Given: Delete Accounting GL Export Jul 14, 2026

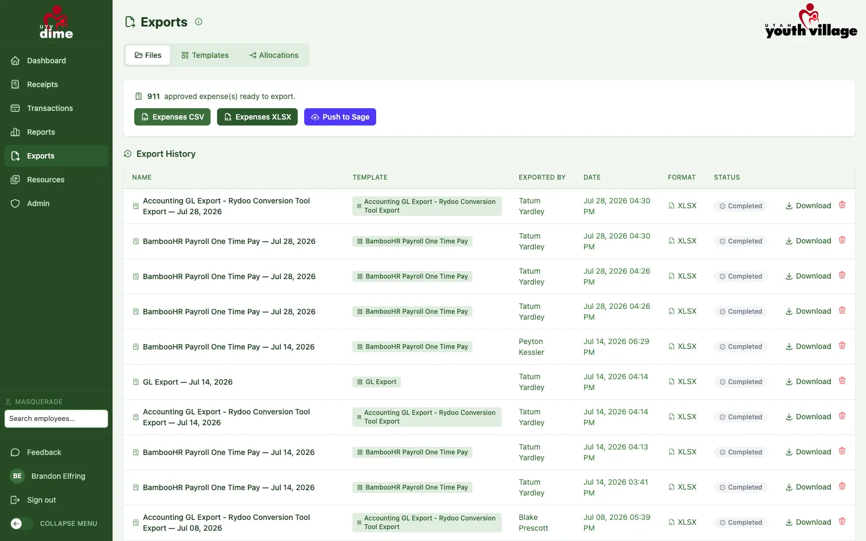Looking at the screenshot, I should point(842,416).
